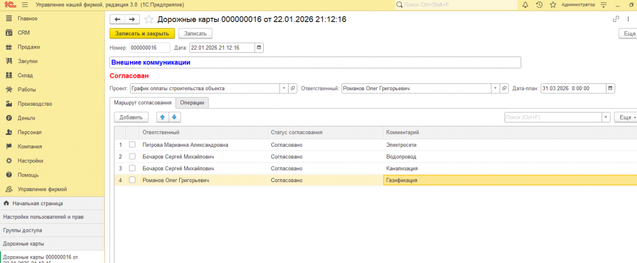Open the Дорожные карты list tab

coord(52,244)
